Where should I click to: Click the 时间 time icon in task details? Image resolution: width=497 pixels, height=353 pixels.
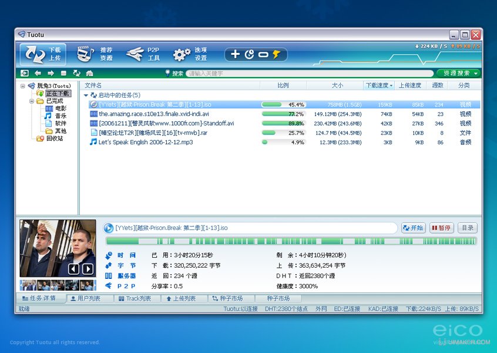109,255
